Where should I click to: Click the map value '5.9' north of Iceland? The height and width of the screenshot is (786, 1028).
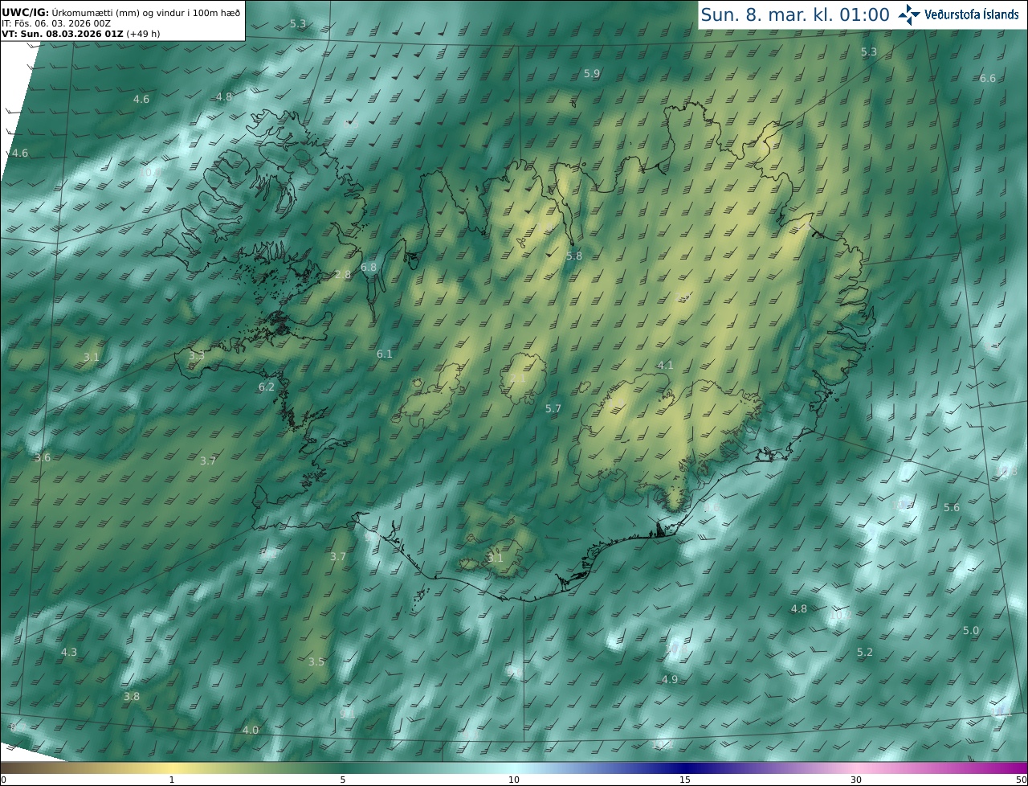pyautogui.click(x=592, y=74)
